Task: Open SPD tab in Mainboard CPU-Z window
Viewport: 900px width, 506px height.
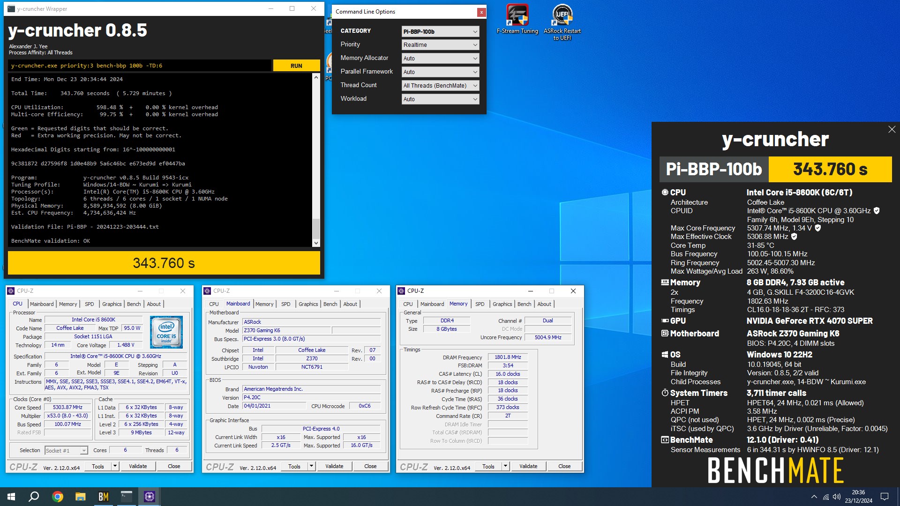Action: point(285,304)
